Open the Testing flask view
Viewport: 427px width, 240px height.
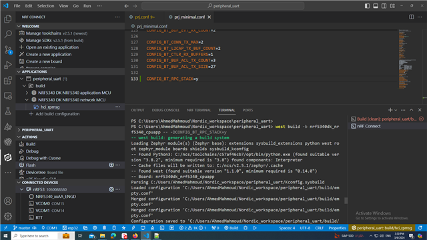click(x=8, y=111)
